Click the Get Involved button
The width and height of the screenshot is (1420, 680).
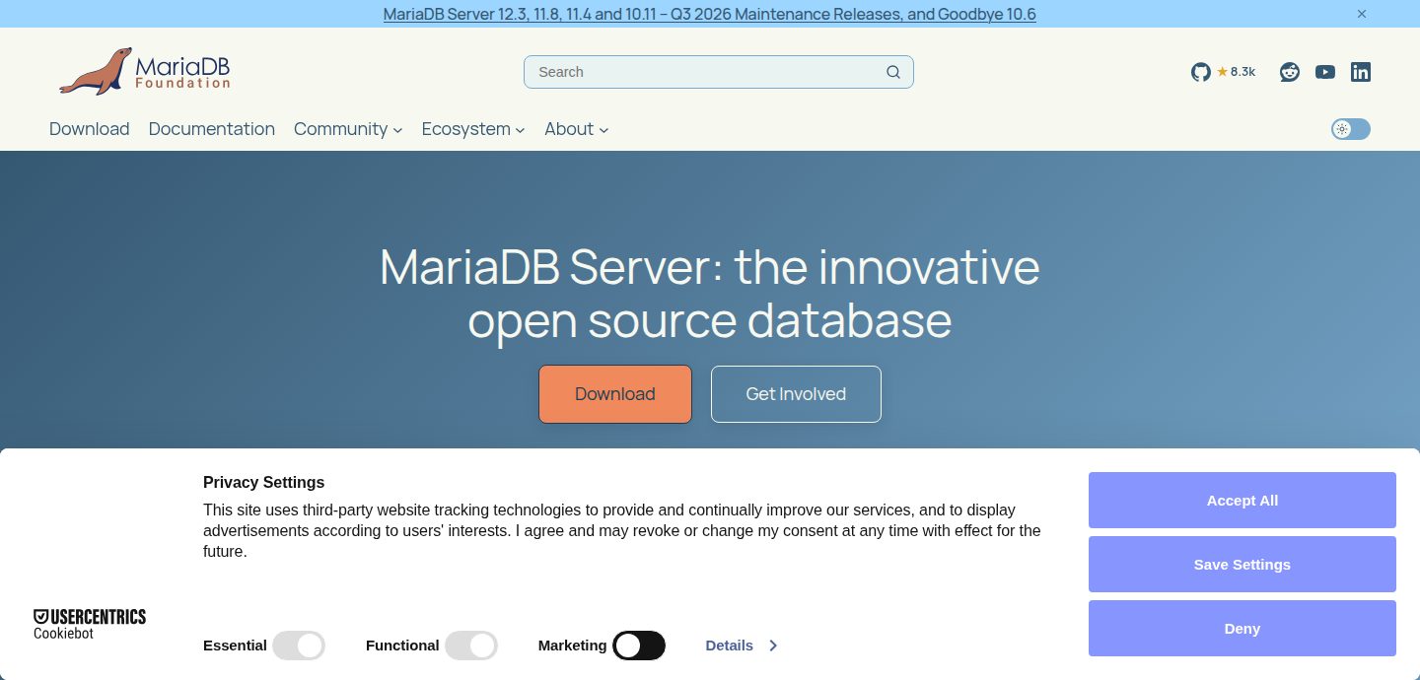(x=796, y=394)
